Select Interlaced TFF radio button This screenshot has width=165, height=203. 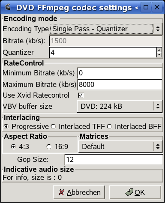[54, 126]
